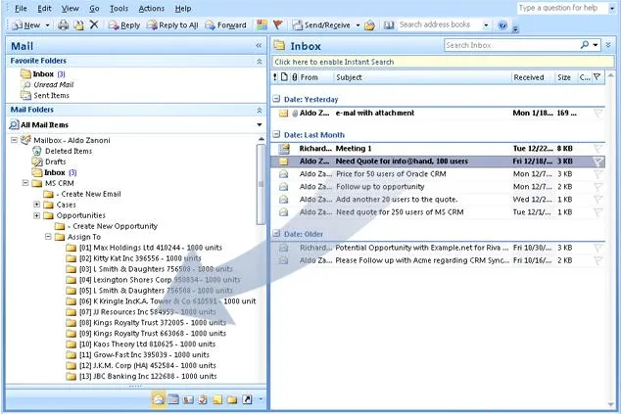Switch to Mail view in navigation bar
The image size is (621, 414).
click(x=159, y=399)
